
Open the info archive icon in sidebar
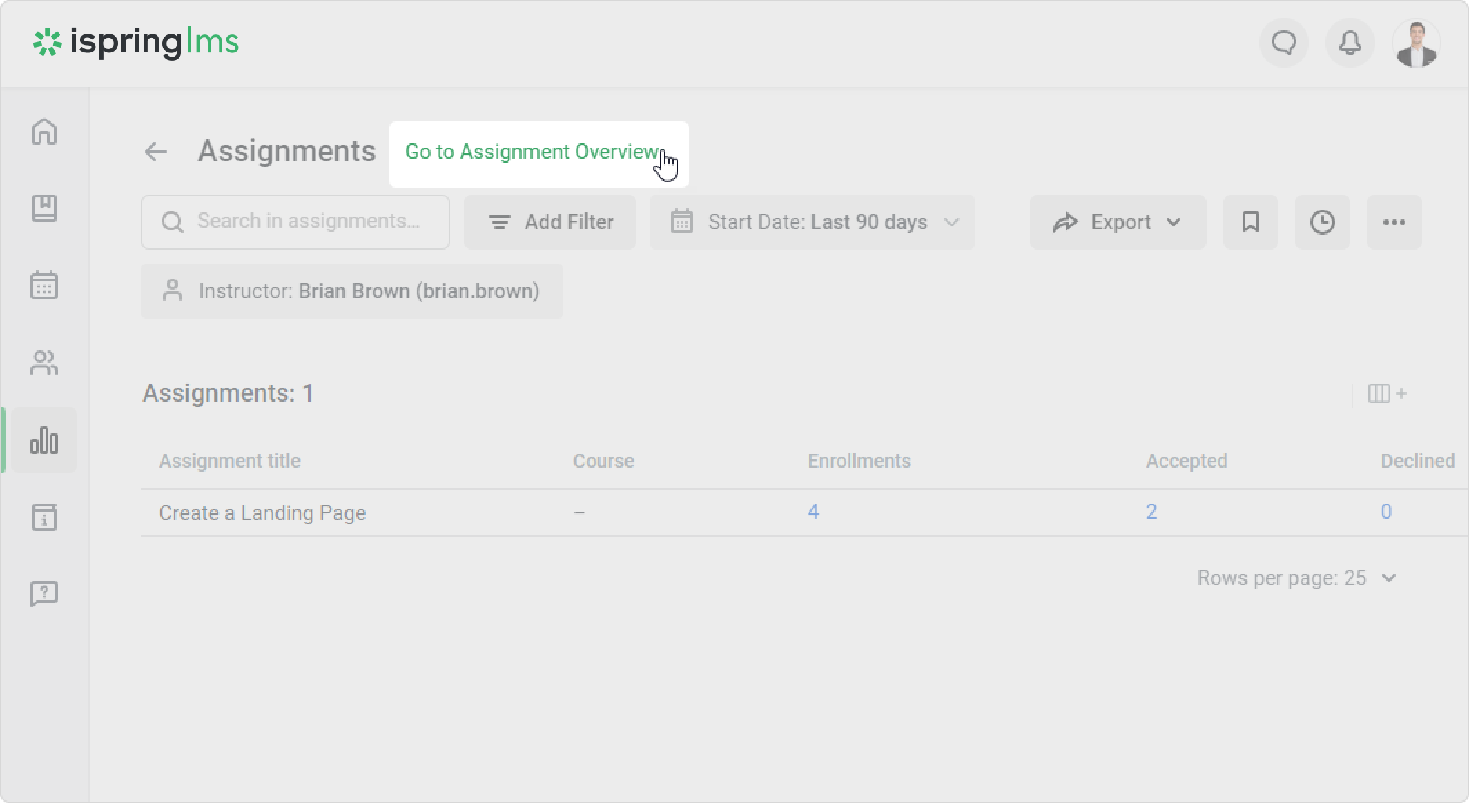[44, 517]
